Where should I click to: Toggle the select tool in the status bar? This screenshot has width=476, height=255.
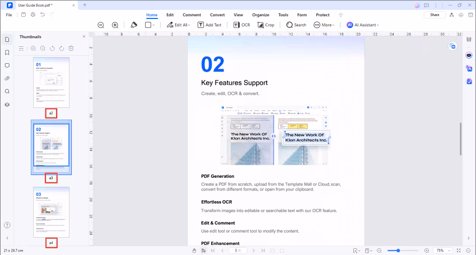(x=203, y=251)
